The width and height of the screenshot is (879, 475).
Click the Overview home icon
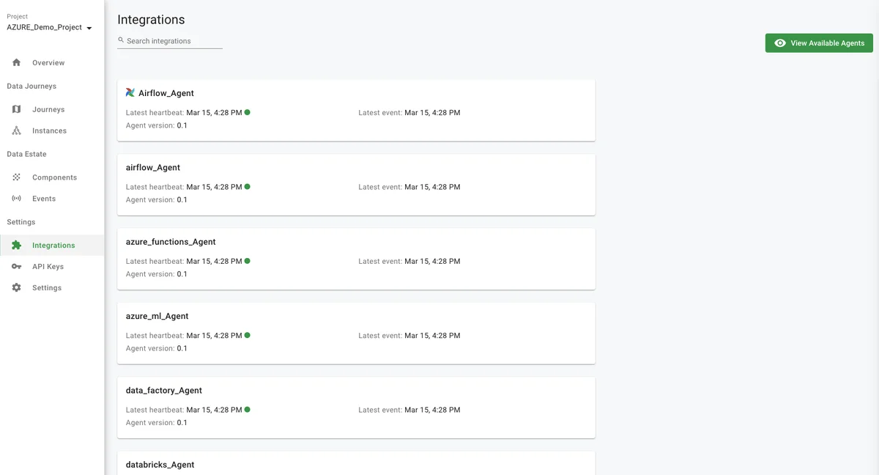coord(16,63)
